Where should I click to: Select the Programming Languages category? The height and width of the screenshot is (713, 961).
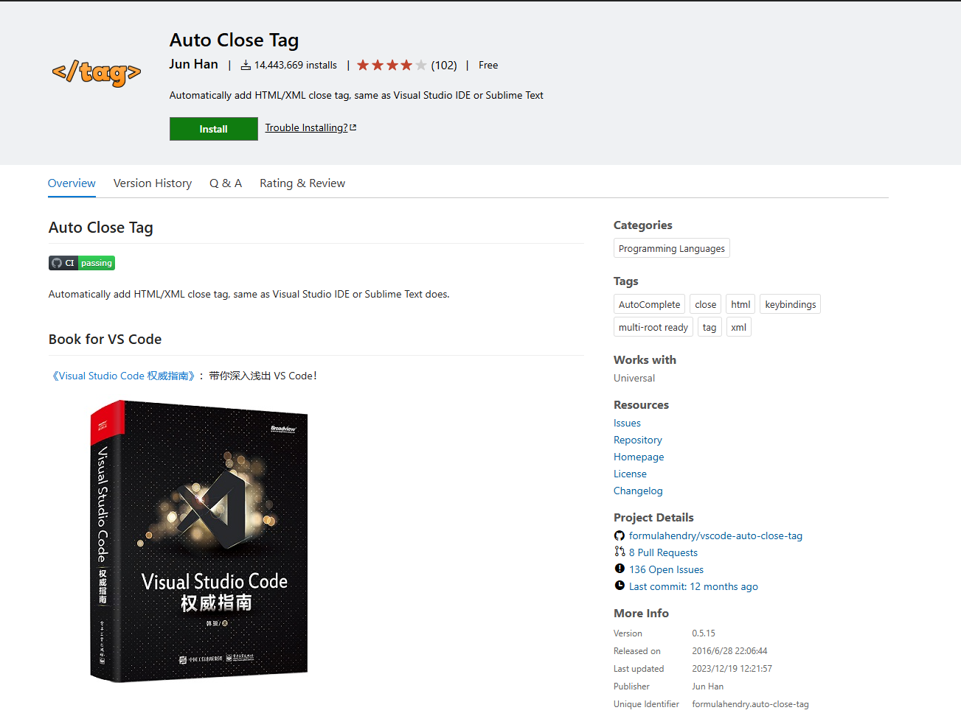point(672,248)
